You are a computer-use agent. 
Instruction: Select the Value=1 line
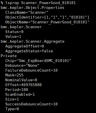click(x=13, y=37)
